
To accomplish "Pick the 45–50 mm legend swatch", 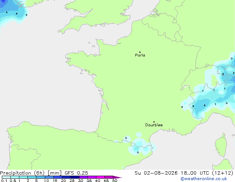I will 109,177.
